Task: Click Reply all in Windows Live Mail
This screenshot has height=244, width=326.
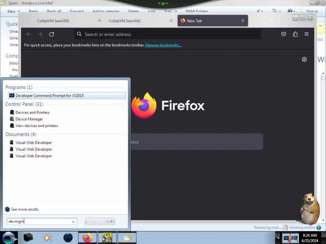Action: [x=54, y=11]
